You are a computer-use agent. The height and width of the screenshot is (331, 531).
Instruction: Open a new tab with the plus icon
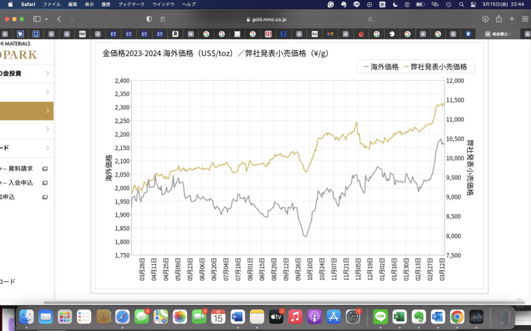(513, 19)
